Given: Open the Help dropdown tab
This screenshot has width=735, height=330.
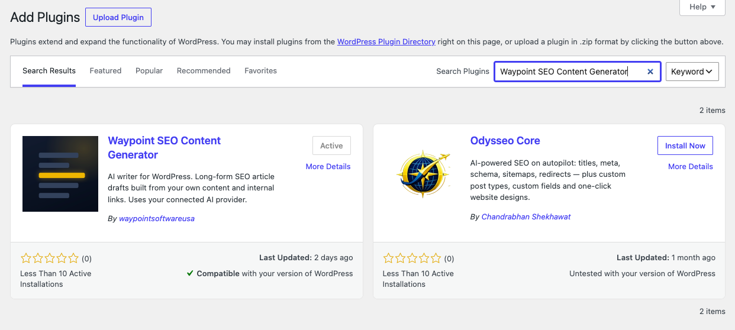Looking at the screenshot, I should (702, 7).
